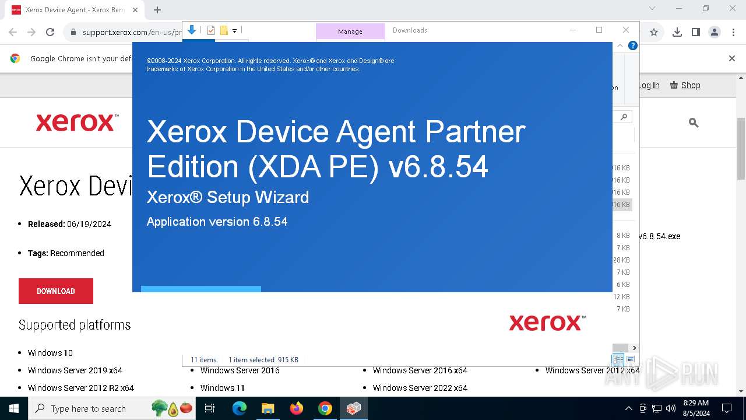Open Task View from the taskbar
The height and width of the screenshot is (420, 746).
(x=210, y=408)
